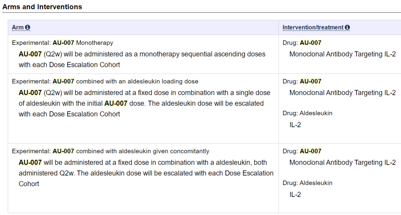Screen dimensions: 401x215
Task: Open the Arm column header link
Action: point(18,27)
